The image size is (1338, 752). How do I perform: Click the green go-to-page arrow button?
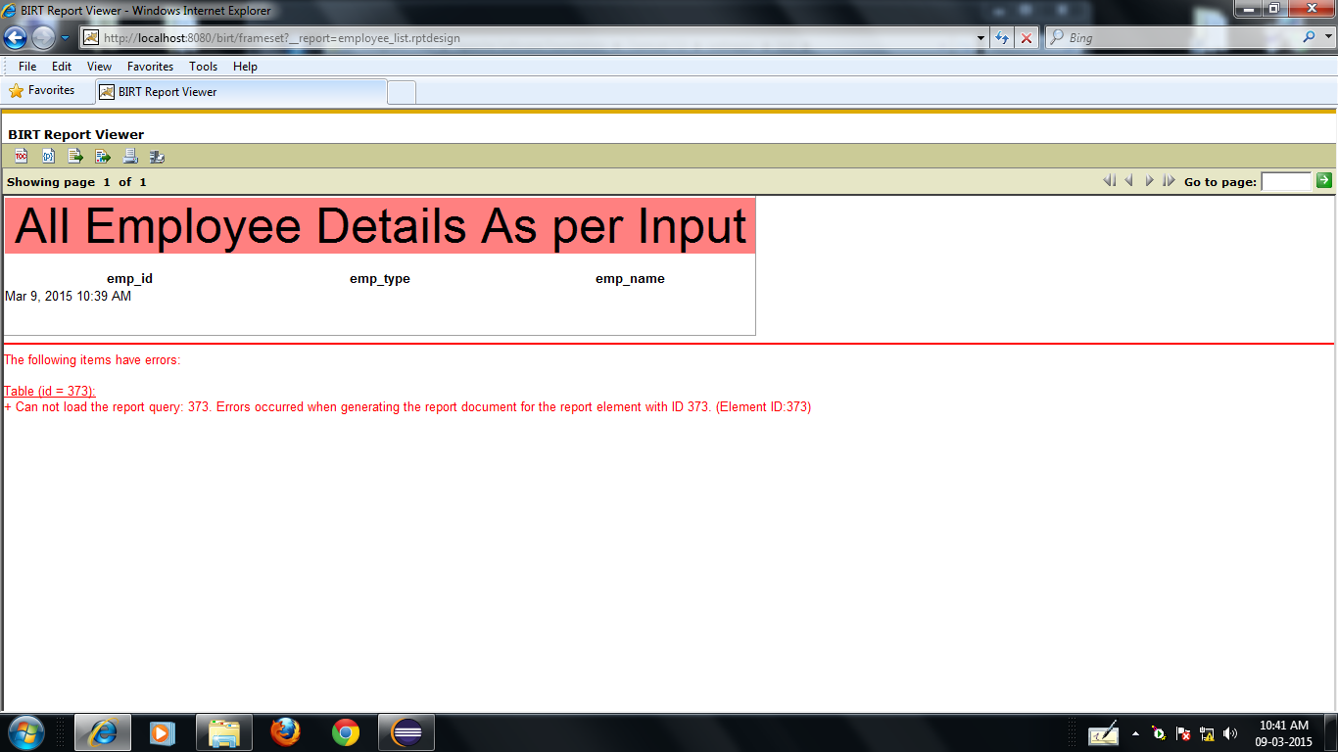click(1324, 180)
